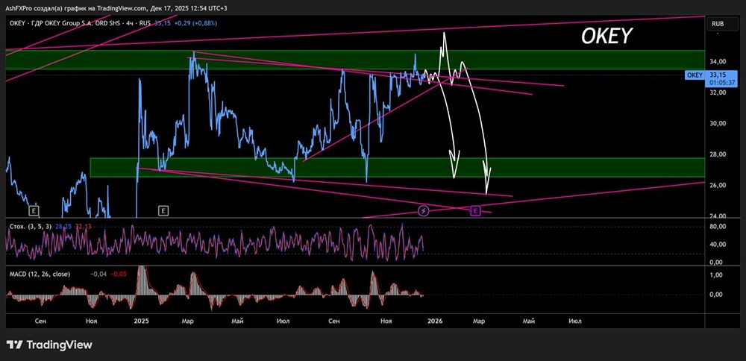Viewport: 746px width, 361px height.
Task: Click the 2026 label on time axis
Action: [435, 321]
